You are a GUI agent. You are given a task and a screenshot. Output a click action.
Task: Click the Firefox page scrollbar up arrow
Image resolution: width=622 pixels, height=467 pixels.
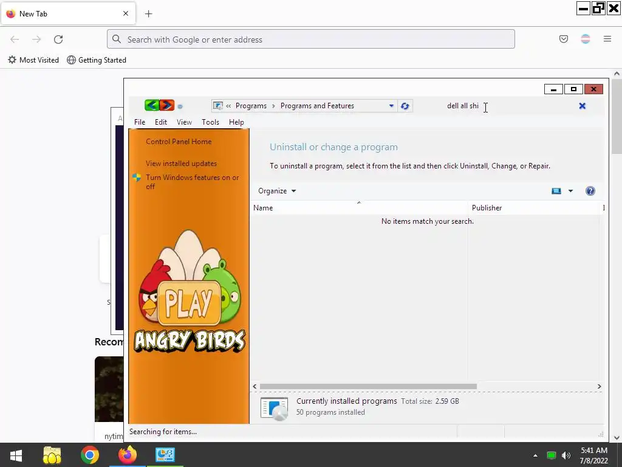[x=617, y=74]
